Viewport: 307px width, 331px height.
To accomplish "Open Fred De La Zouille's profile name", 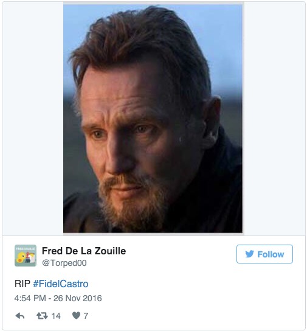I will click(x=84, y=251).
